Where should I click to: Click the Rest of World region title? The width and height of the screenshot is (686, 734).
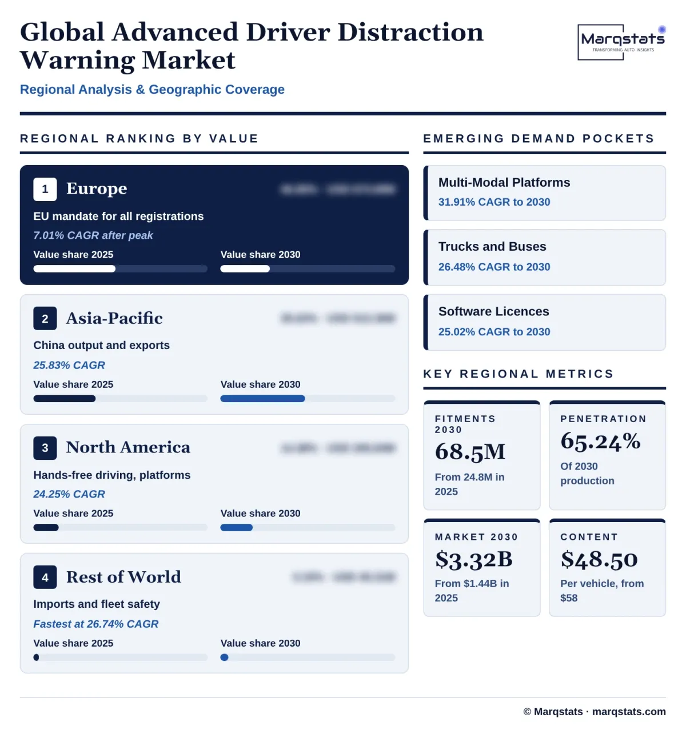(x=123, y=577)
